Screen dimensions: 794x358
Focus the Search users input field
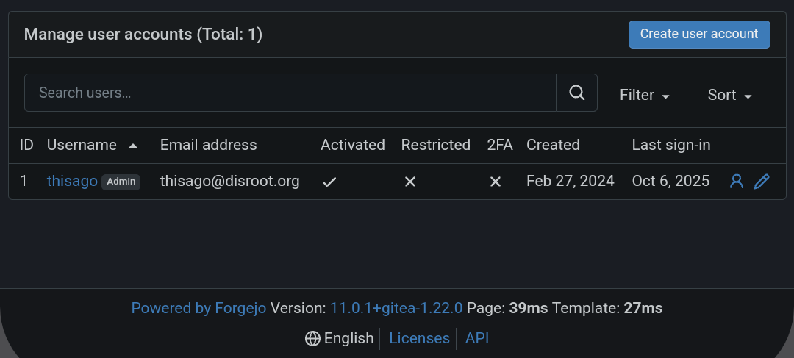[290, 93]
